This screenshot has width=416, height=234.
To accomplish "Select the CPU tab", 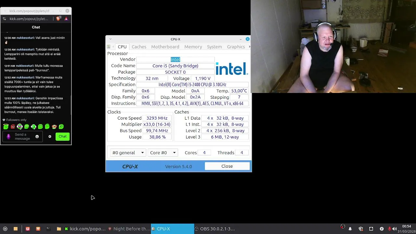I will coord(122,47).
